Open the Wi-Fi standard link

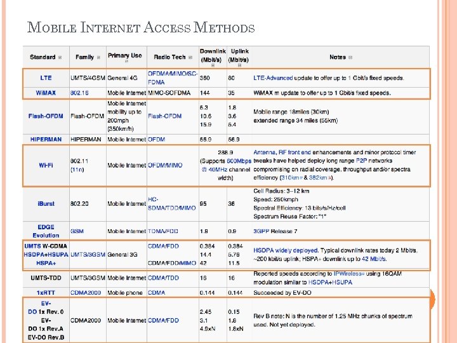[46, 165]
